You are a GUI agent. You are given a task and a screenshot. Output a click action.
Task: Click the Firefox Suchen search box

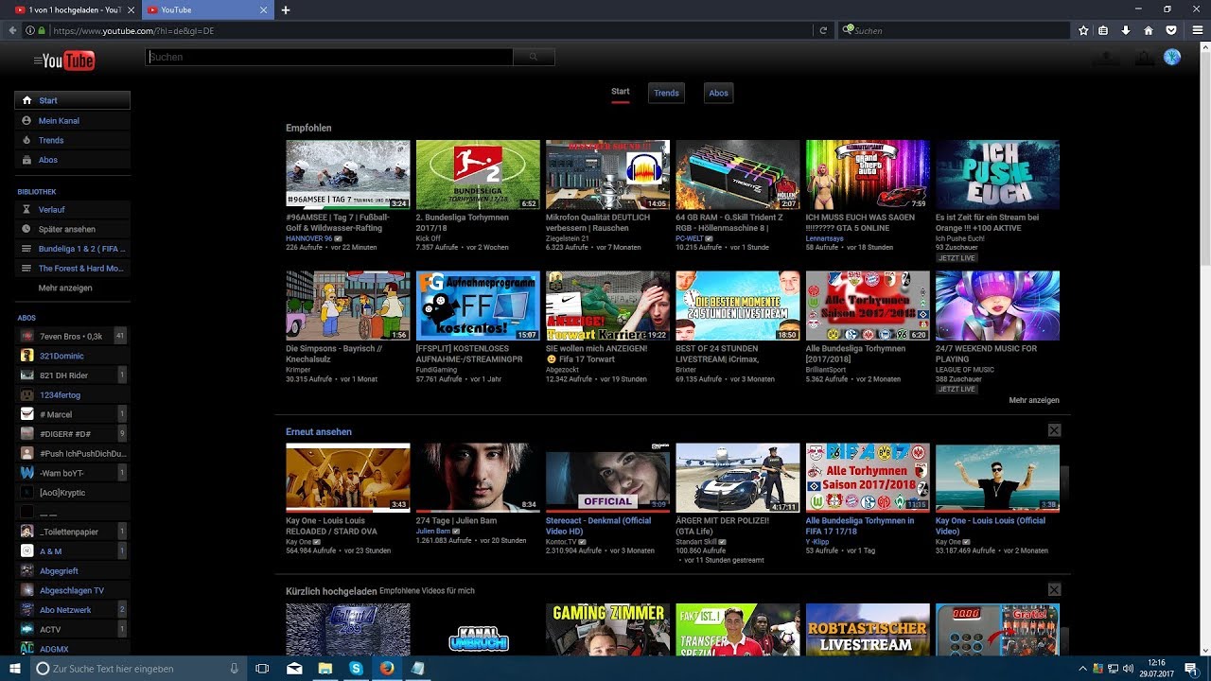tap(954, 30)
